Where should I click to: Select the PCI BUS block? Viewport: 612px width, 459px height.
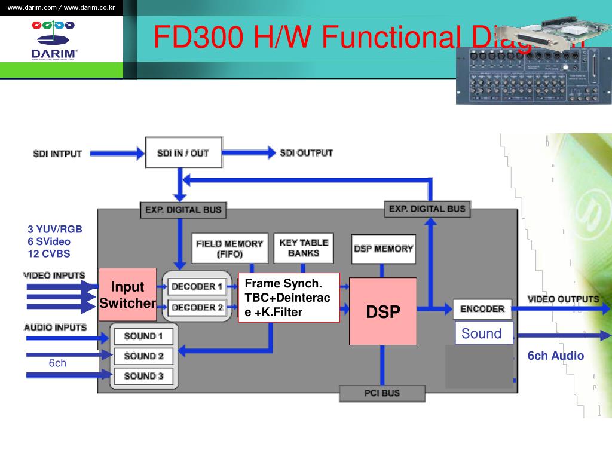click(x=382, y=393)
